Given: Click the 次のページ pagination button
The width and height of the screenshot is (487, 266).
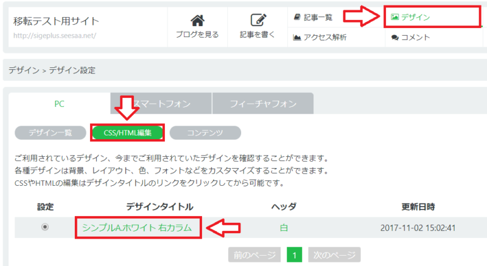Looking at the screenshot, I should 334,255.
